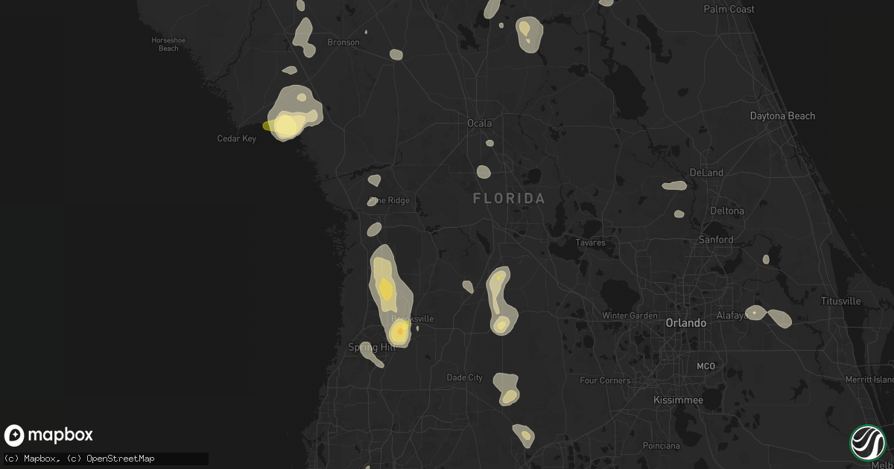Click the Four Corners label
Viewport: 894px width, 469px height.
[605, 380]
